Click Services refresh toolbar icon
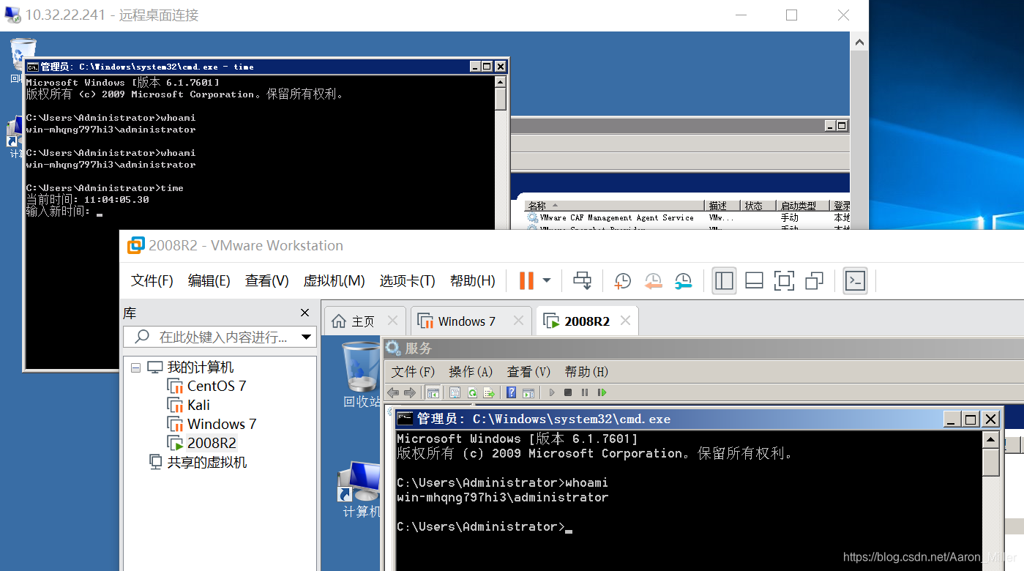 click(x=472, y=393)
